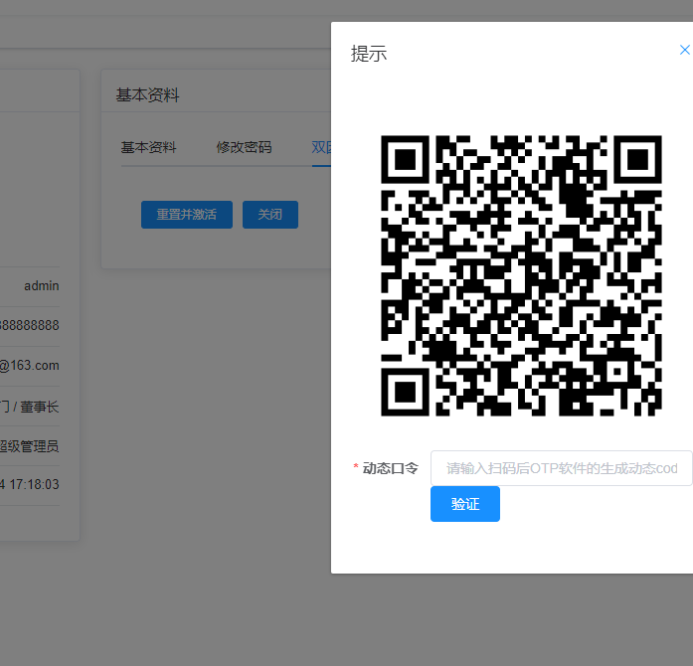Click the 董事长 position text
This screenshot has width=693, height=666.
click(x=40, y=407)
